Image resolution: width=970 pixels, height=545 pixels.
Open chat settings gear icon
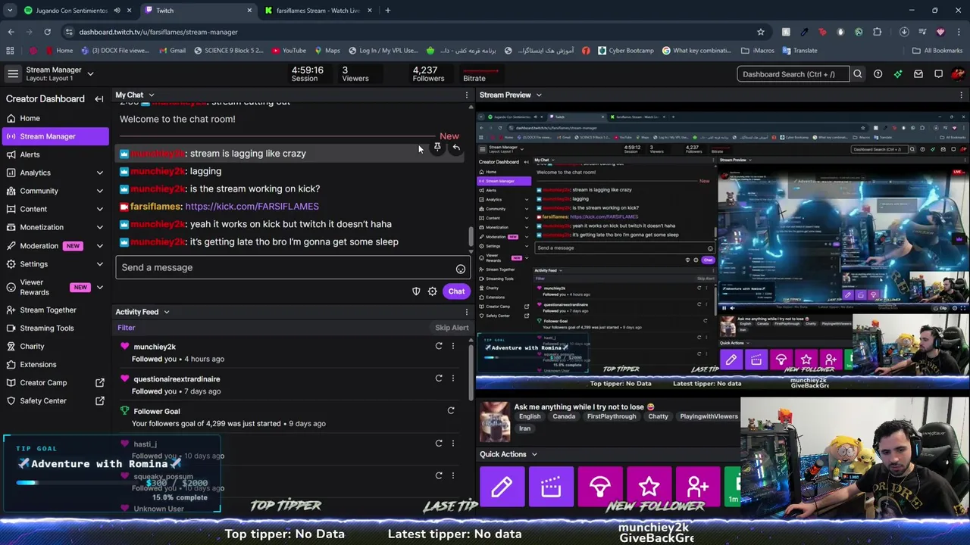(432, 291)
